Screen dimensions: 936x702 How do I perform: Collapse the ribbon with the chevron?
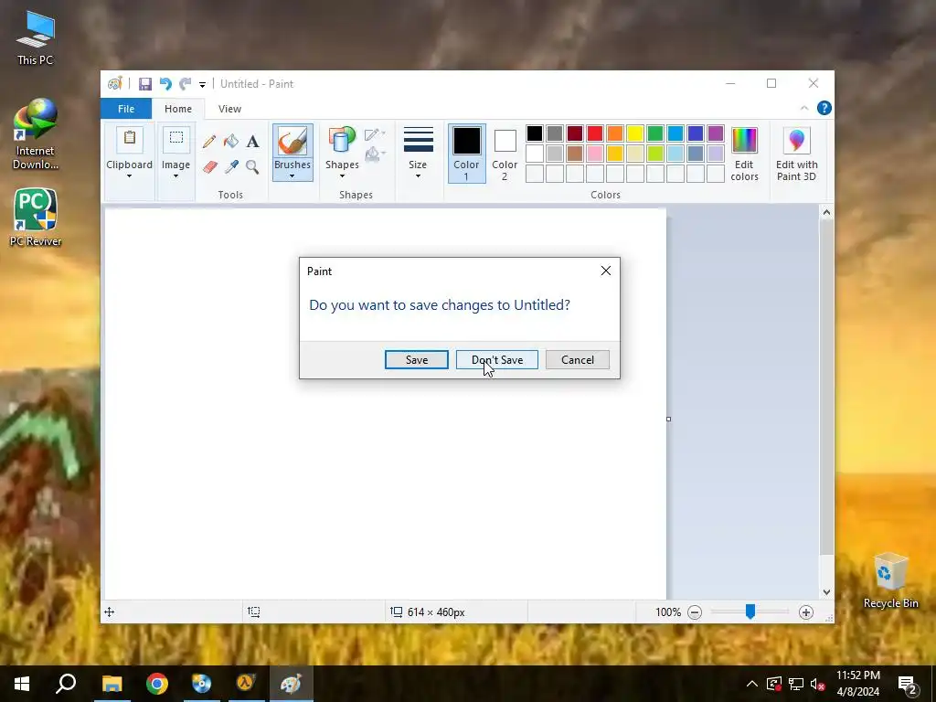pyautogui.click(x=804, y=108)
